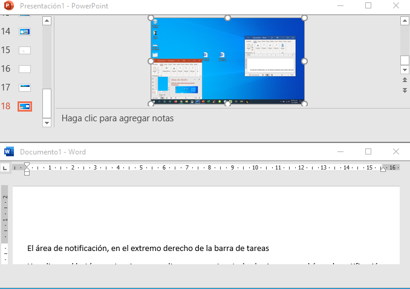Click the tab selector button in Word ruler
This screenshot has height=289, width=410.
point(5,168)
